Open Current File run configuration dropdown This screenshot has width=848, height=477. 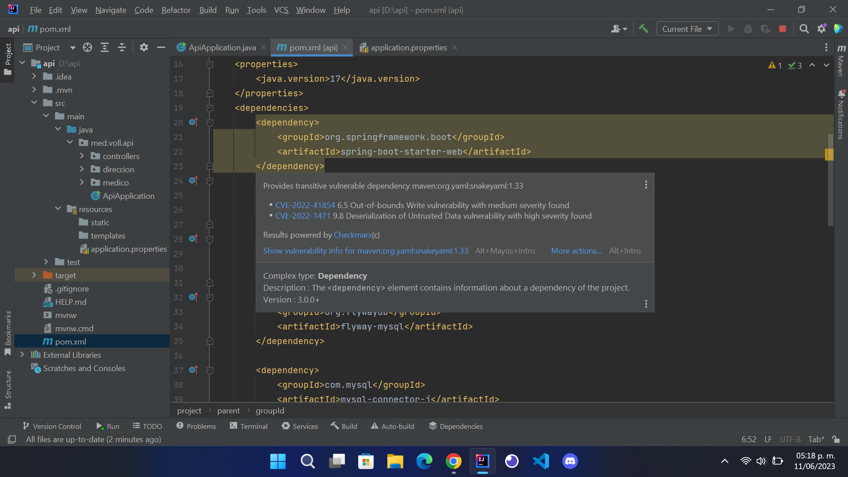(x=687, y=29)
